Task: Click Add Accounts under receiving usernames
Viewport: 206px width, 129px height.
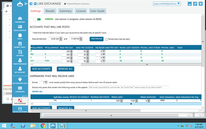Action: point(41,108)
